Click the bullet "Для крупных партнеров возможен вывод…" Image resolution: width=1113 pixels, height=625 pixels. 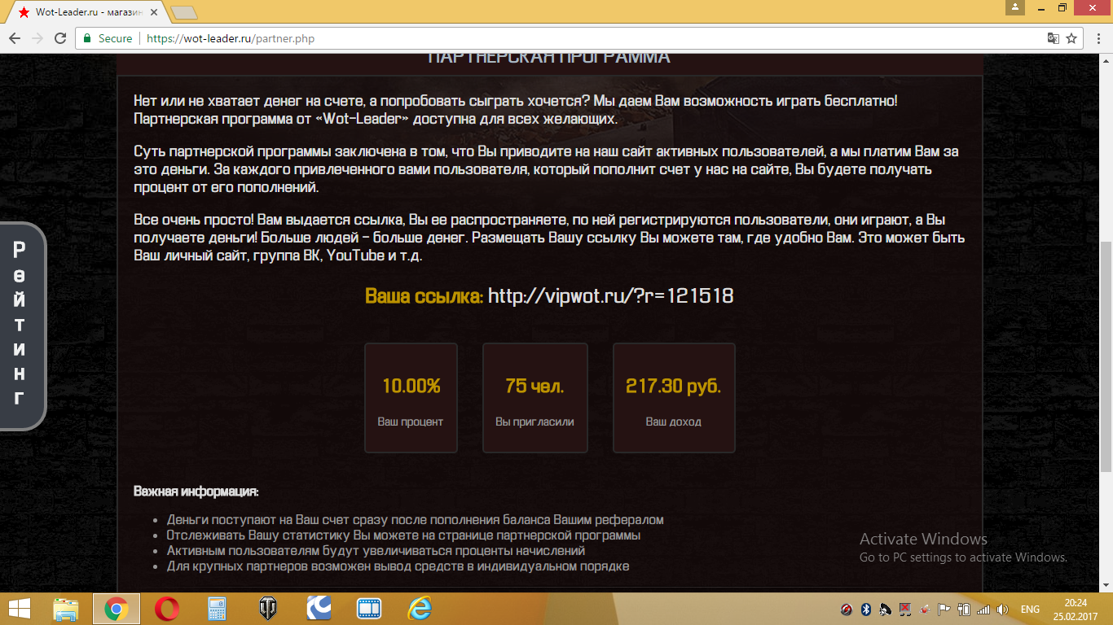coord(398,566)
